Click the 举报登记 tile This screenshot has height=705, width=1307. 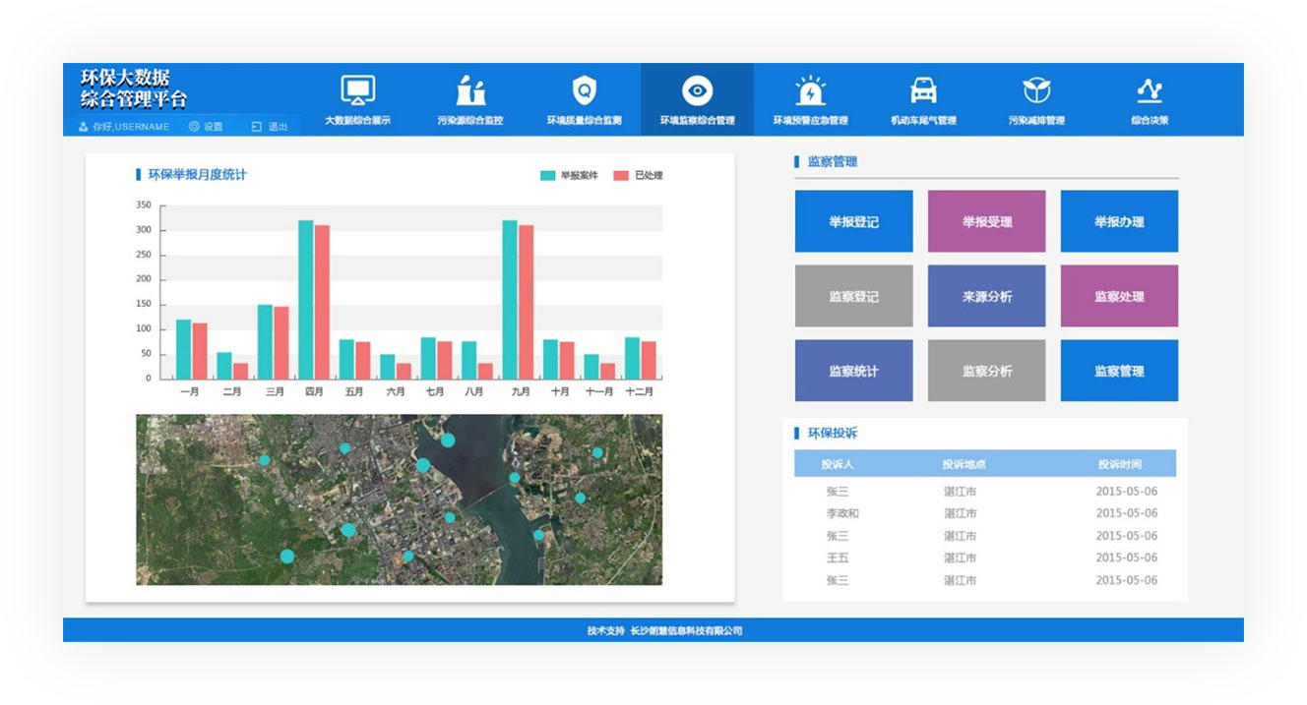853,221
